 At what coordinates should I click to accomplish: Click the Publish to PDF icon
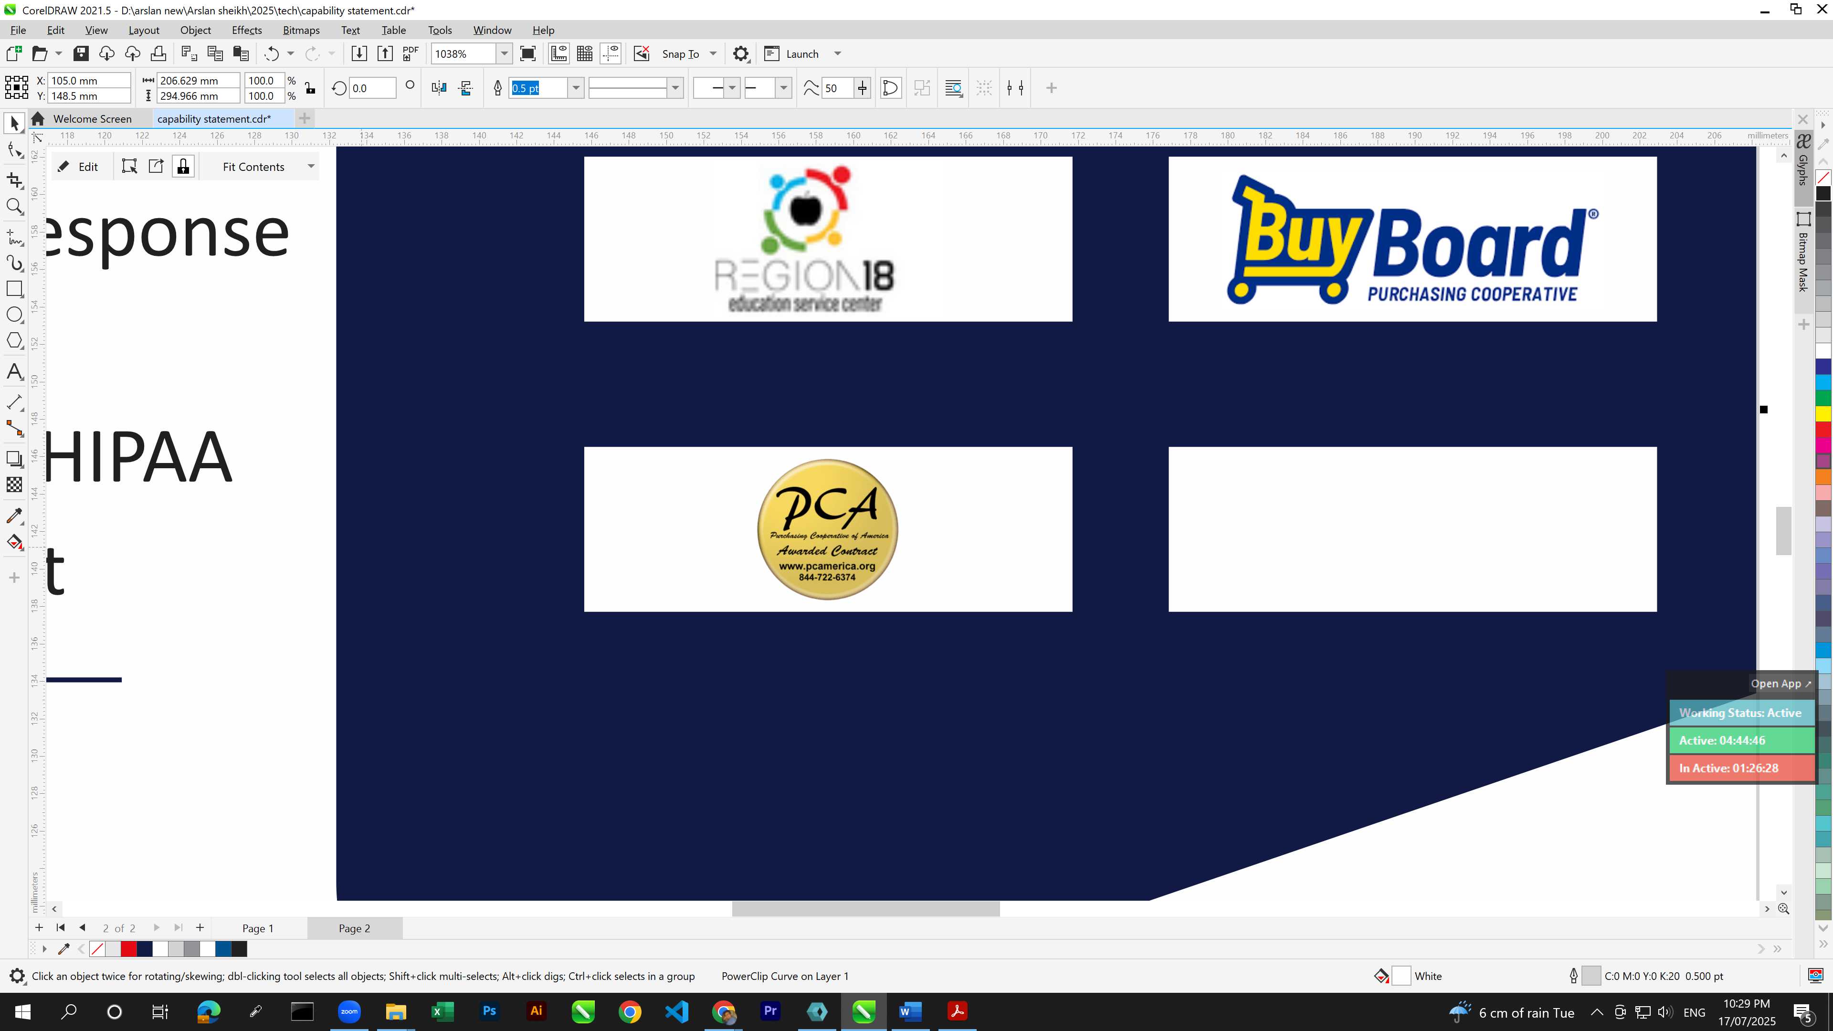(411, 53)
